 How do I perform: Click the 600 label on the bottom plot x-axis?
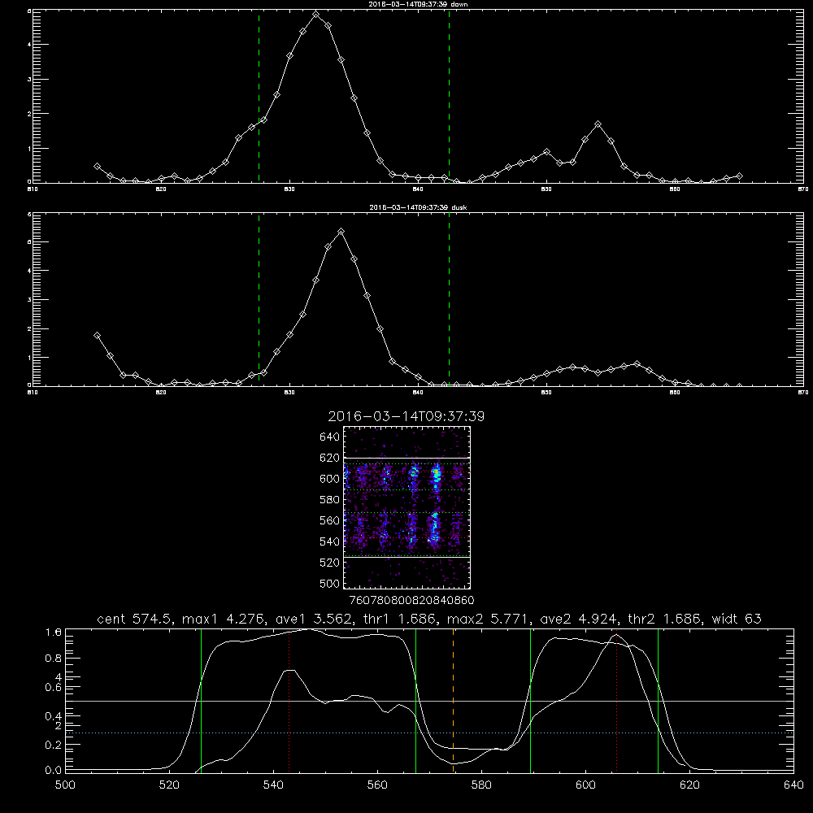click(586, 785)
